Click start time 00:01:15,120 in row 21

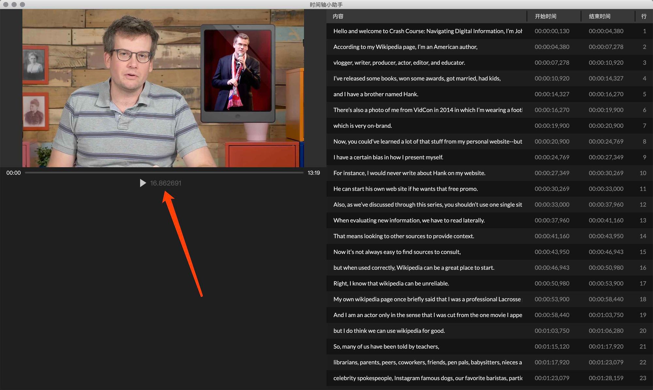552,347
